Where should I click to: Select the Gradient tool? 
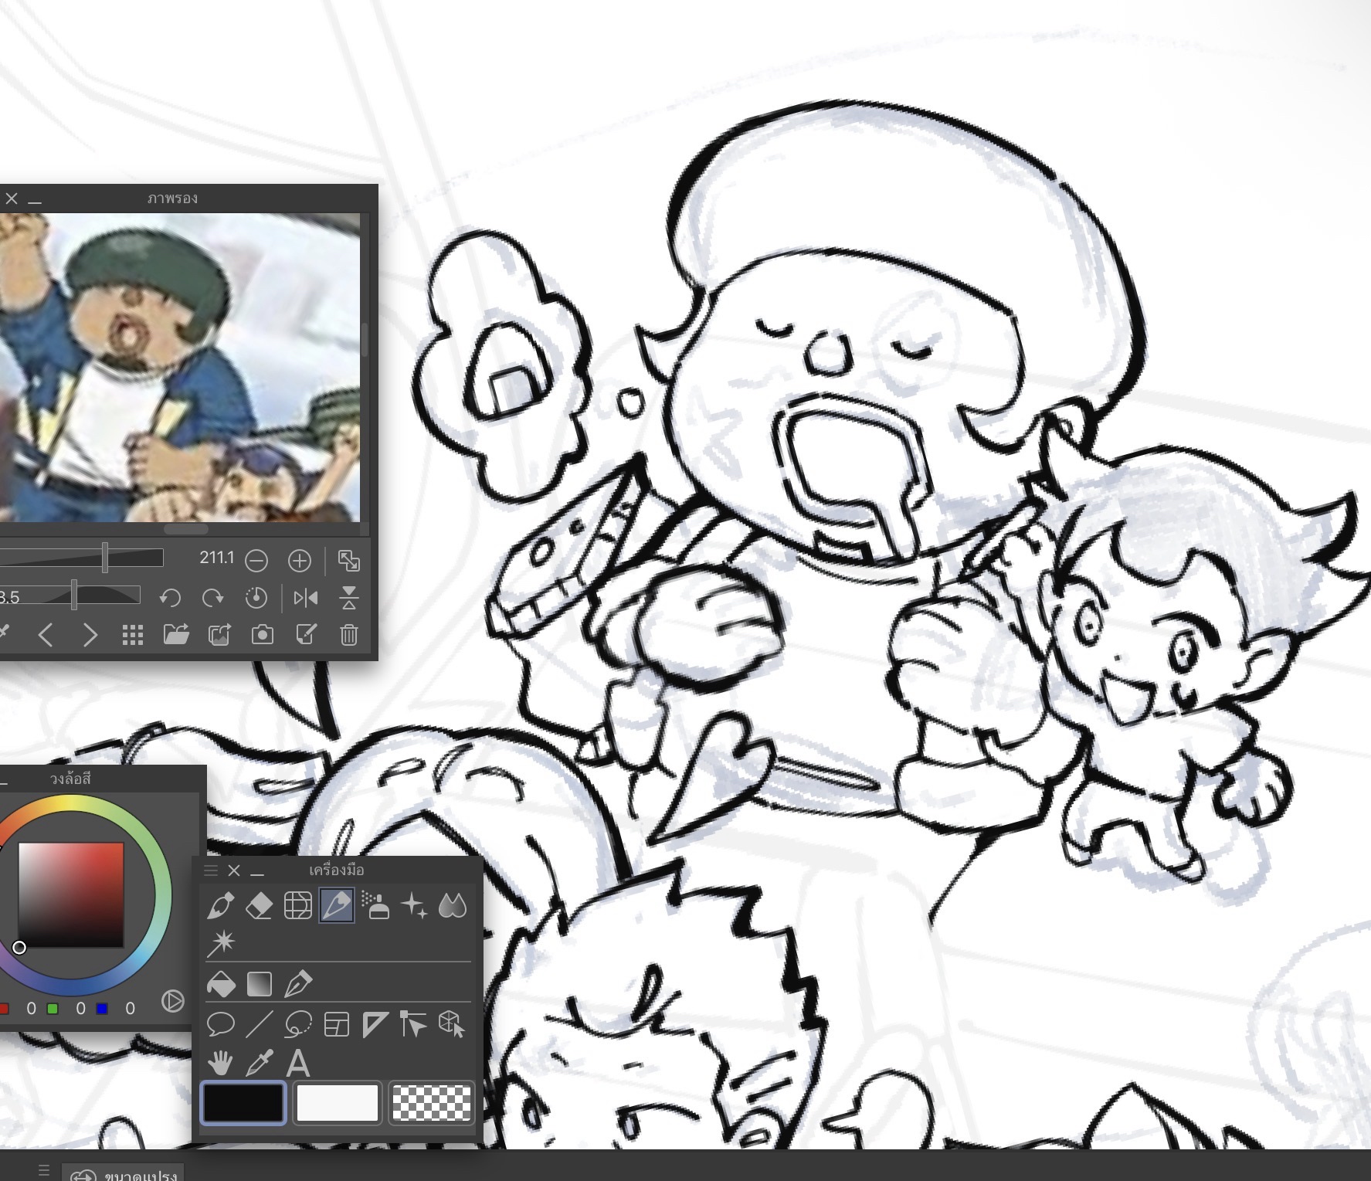click(260, 984)
